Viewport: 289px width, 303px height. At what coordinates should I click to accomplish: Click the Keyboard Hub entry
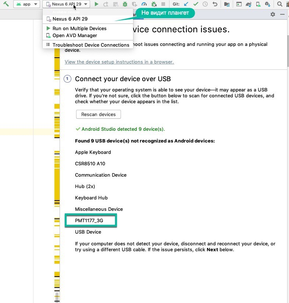[x=91, y=198]
